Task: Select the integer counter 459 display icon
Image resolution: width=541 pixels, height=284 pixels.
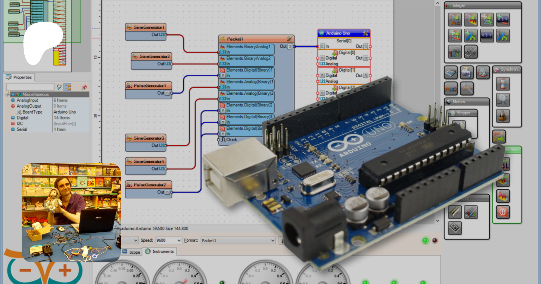Action: [x=487, y=36]
